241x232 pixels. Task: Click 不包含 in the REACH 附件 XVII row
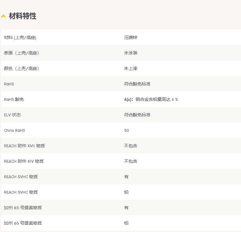pos(131,146)
